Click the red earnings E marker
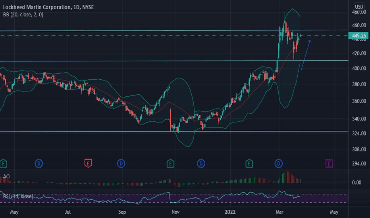Screen dimensions: 370x218 [x=88, y=163]
